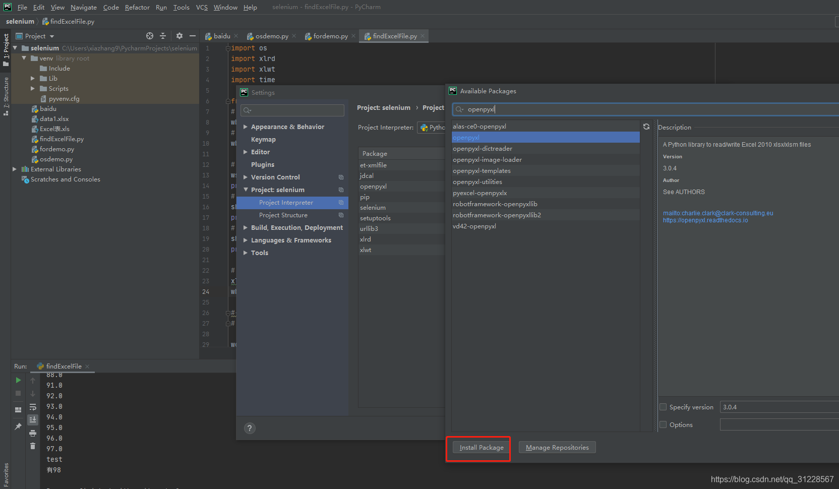Image resolution: width=839 pixels, height=489 pixels.
Task: Expand Editor settings section
Action: pos(246,152)
